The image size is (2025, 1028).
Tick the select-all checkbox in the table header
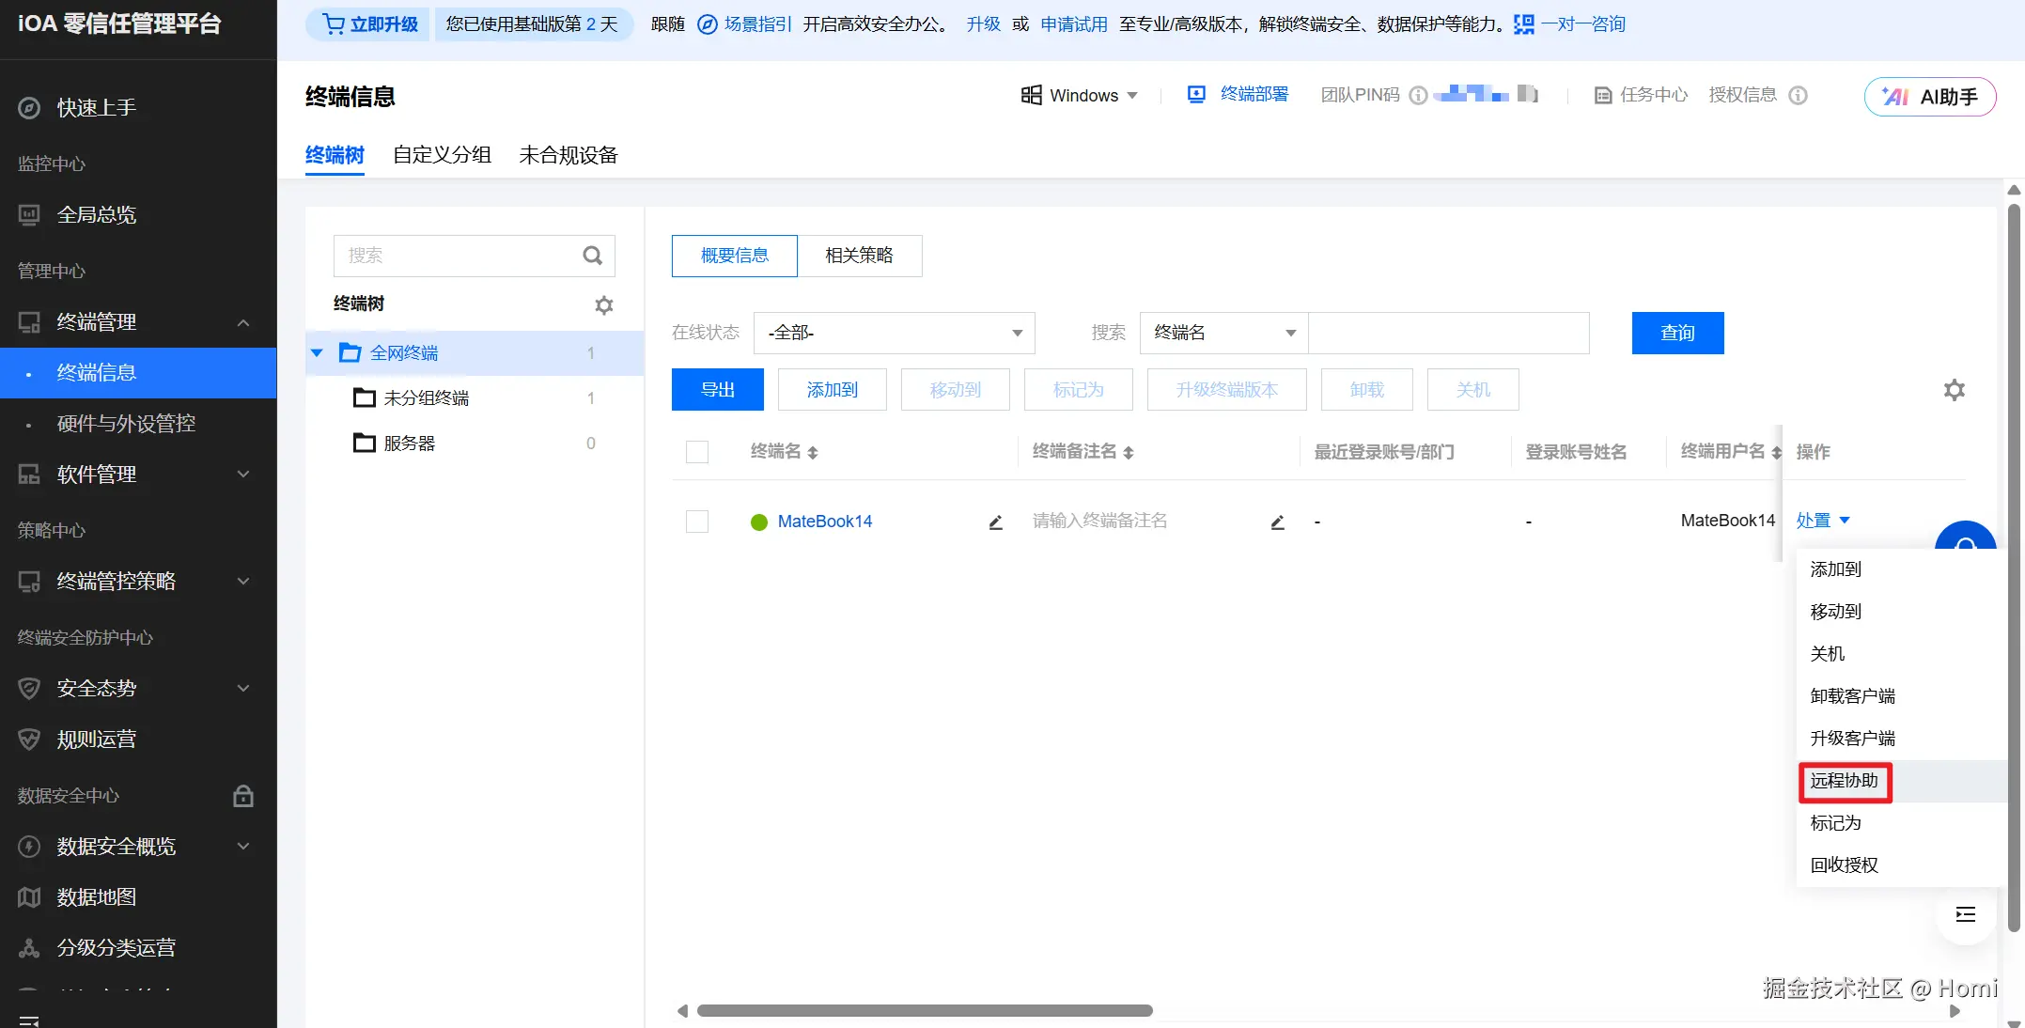click(x=697, y=452)
